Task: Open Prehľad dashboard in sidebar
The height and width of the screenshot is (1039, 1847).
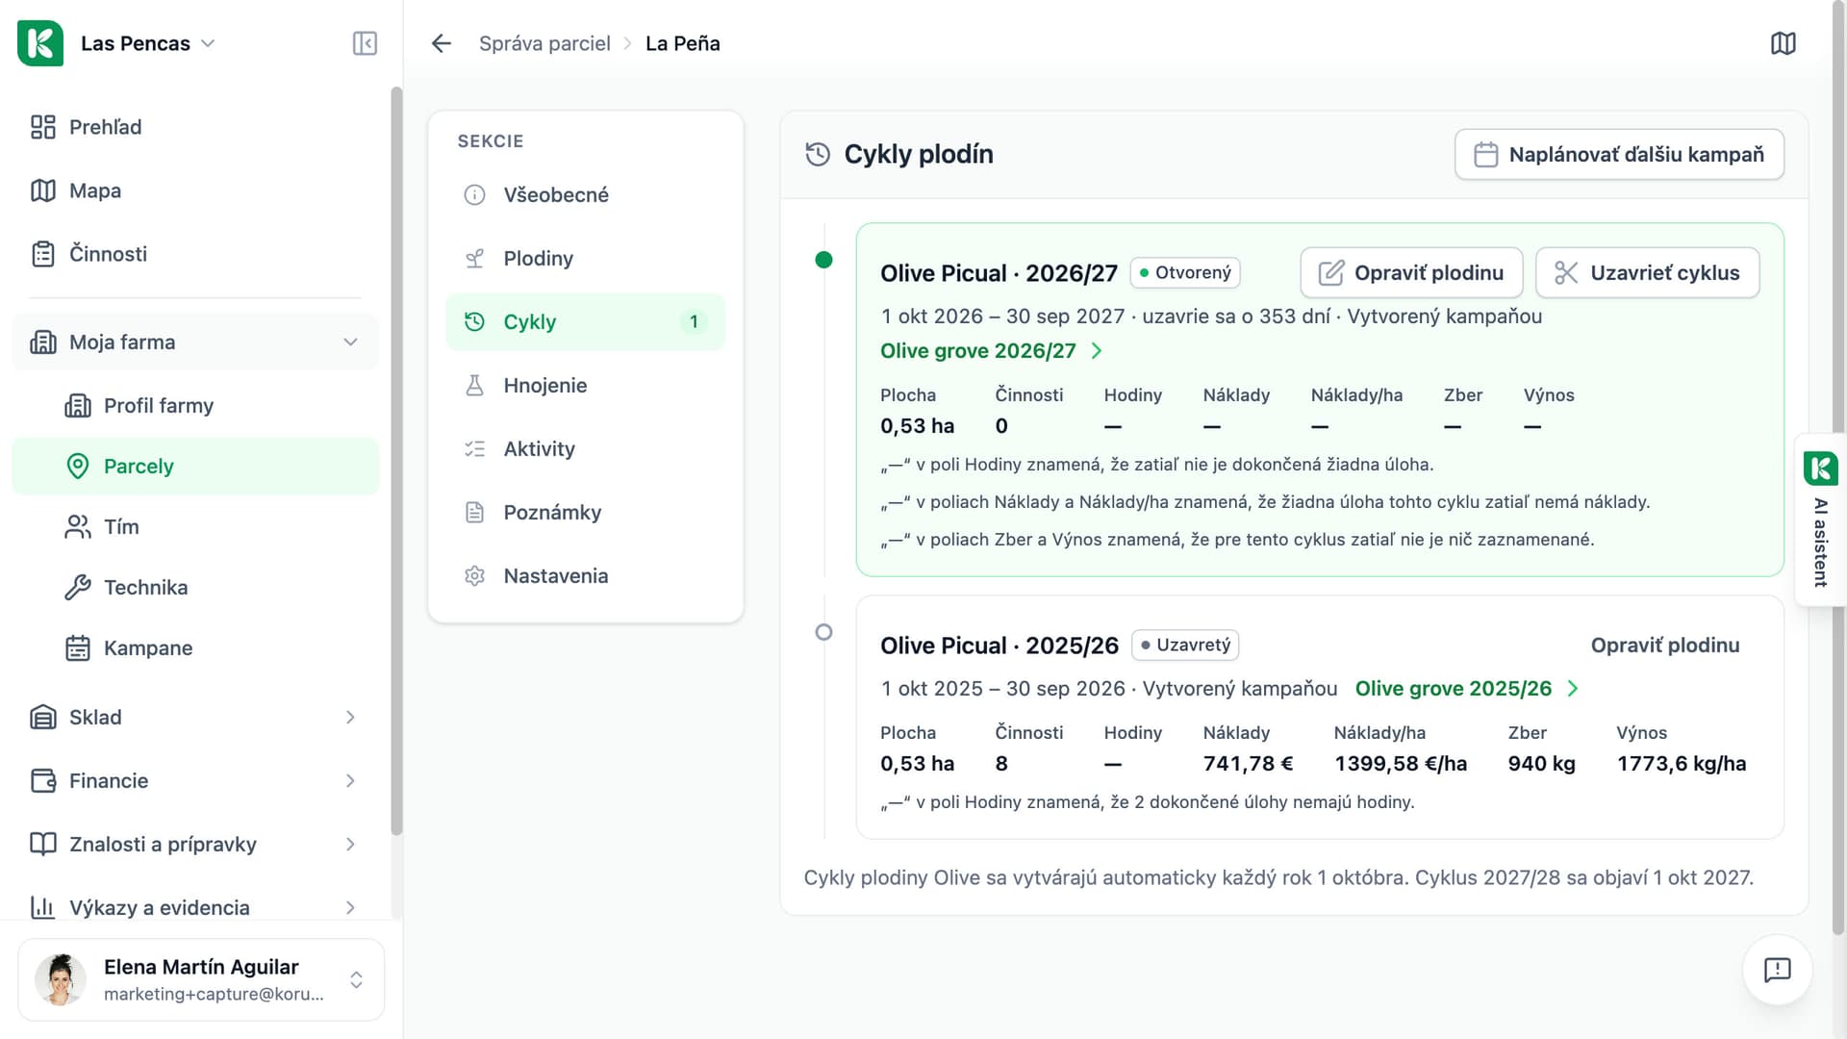Action: point(195,127)
